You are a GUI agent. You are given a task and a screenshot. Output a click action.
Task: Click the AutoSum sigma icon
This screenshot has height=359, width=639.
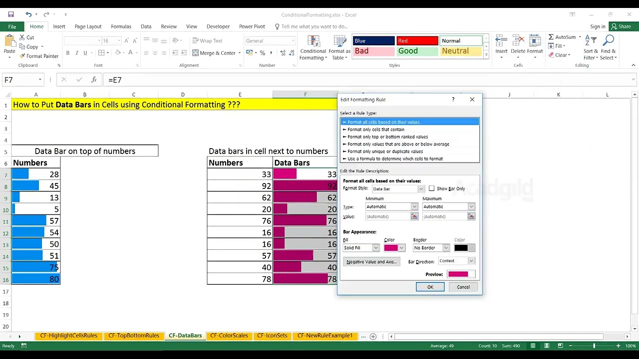pyautogui.click(x=551, y=37)
